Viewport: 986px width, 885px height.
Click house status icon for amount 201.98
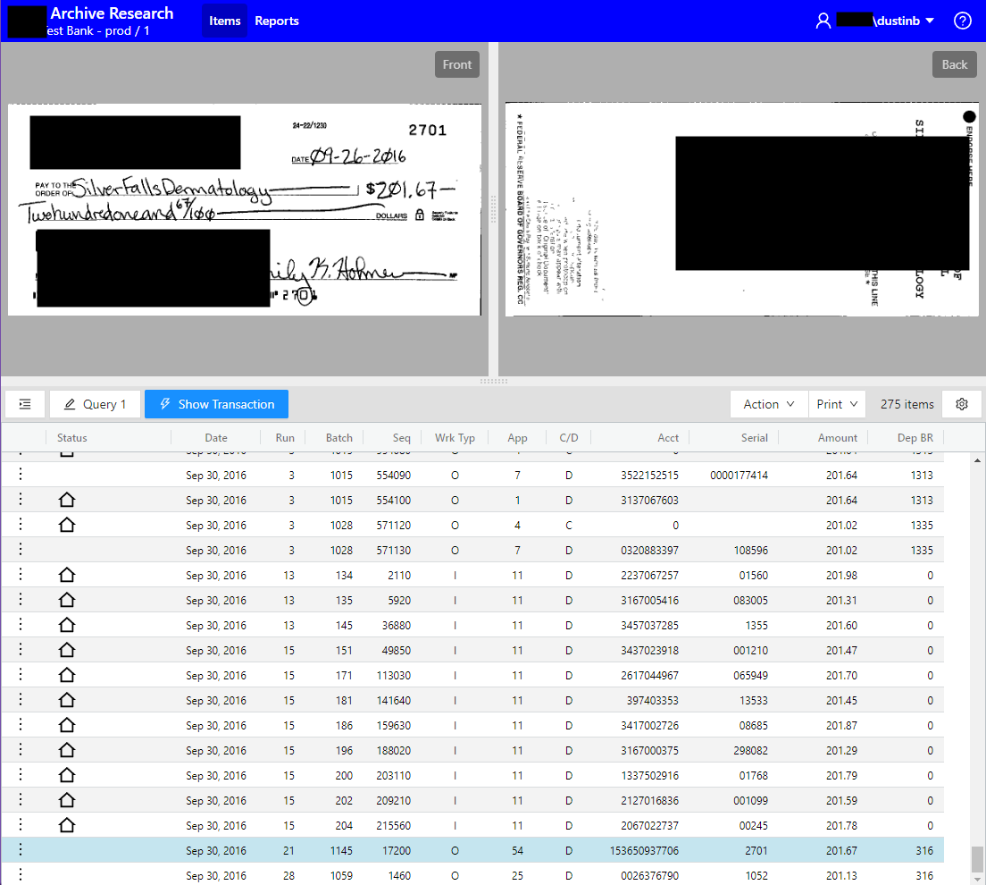pyautogui.click(x=66, y=575)
